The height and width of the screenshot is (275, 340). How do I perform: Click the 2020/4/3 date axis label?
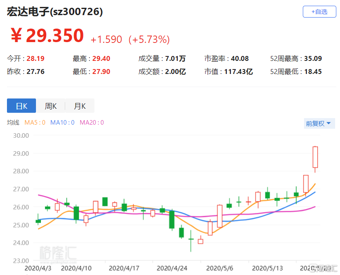pyautogui.click(x=38, y=268)
